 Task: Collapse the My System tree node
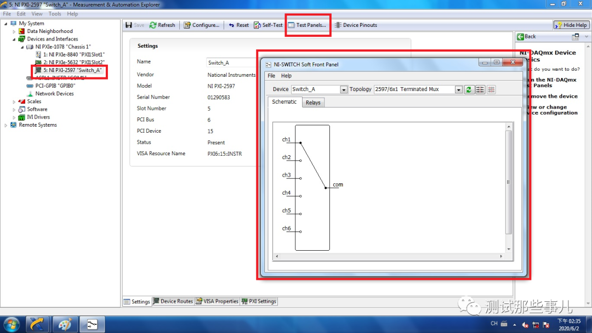pos(5,24)
